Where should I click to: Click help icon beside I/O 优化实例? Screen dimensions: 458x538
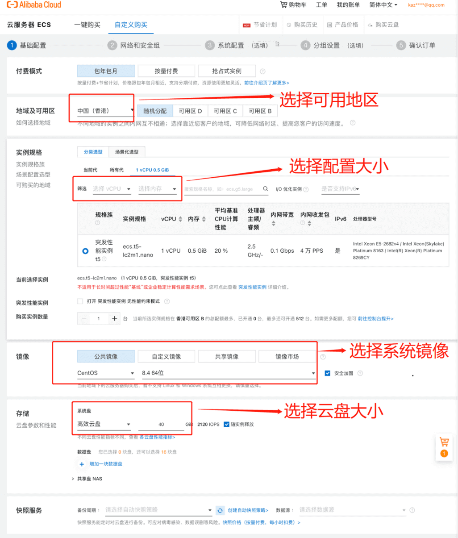(x=306, y=189)
